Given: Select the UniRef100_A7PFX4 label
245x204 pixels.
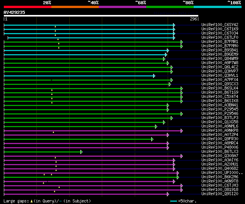Looking at the screenshot, I should click(220, 80).
